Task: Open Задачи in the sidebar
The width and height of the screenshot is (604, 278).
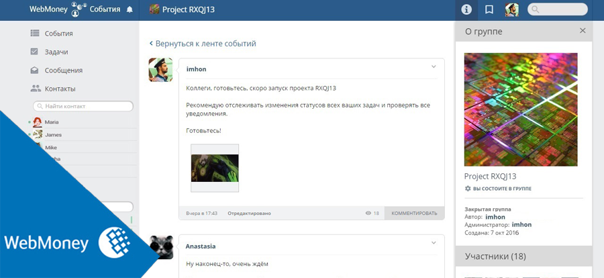Action: coord(56,52)
